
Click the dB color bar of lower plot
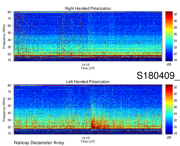[169, 109]
